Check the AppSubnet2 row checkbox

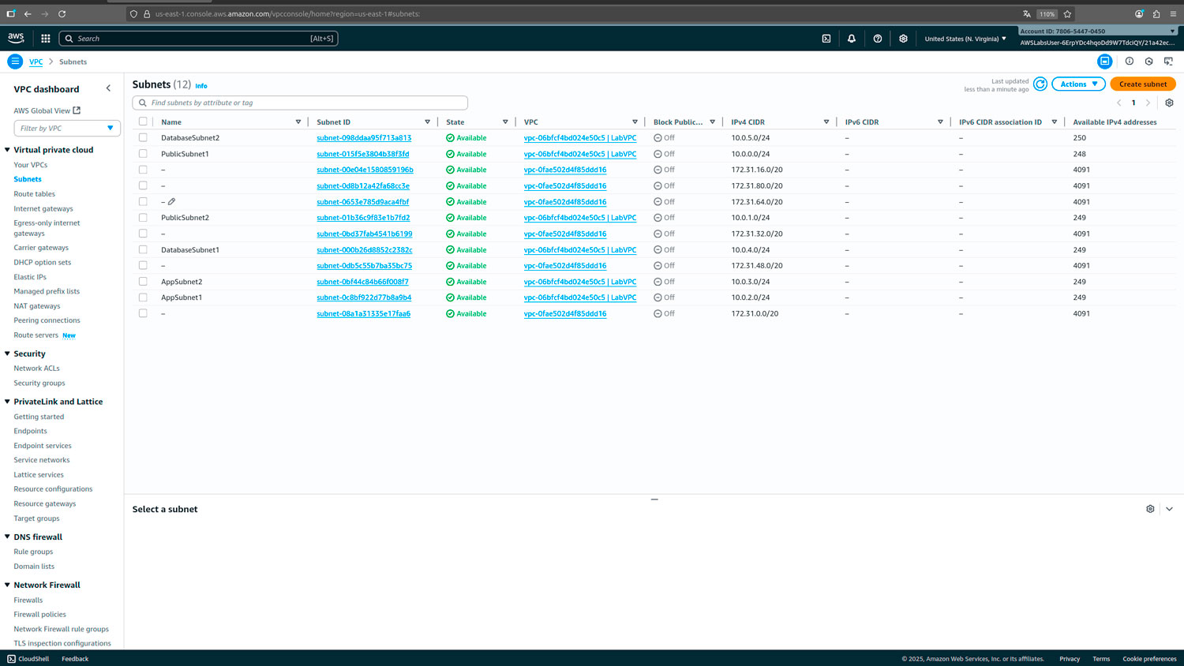[x=143, y=282]
